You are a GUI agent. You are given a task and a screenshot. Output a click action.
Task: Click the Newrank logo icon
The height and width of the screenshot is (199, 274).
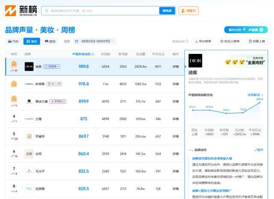[x=10, y=11]
